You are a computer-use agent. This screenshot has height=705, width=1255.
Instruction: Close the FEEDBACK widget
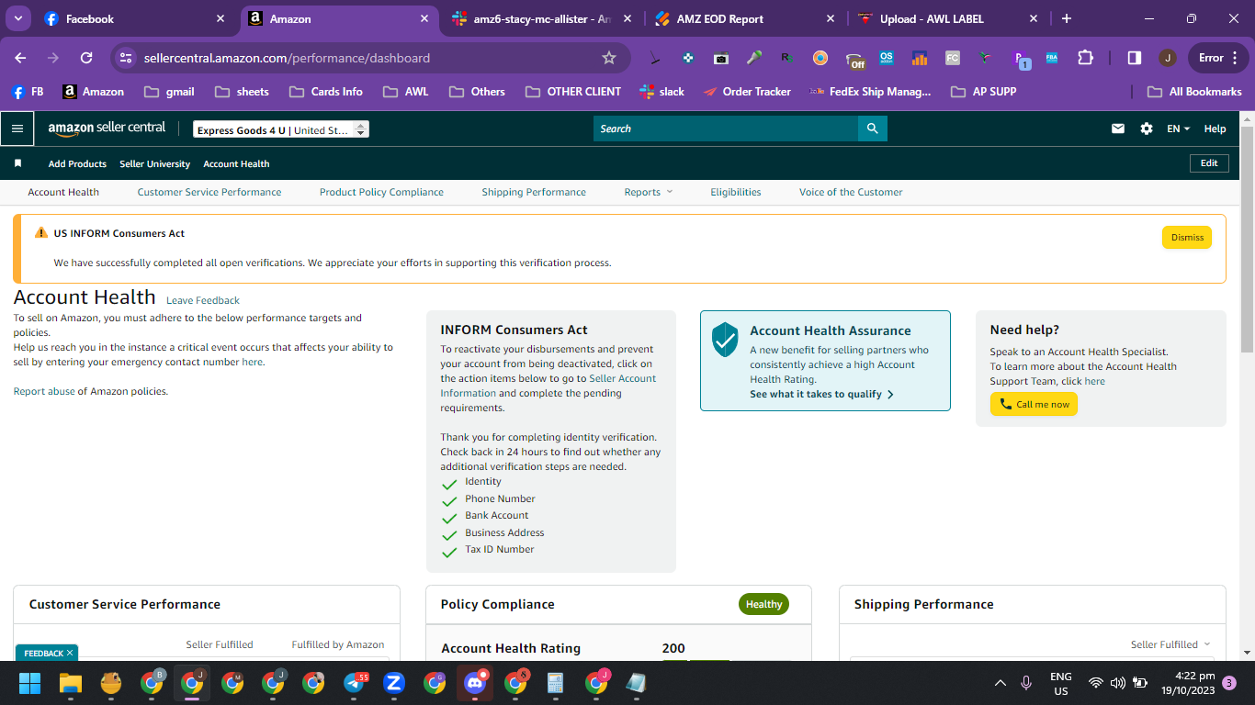coord(70,654)
